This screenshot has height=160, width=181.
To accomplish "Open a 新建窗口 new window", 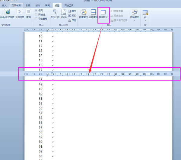I will click(84, 14).
